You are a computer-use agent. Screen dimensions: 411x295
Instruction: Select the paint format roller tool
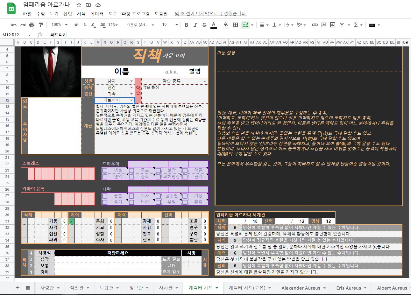pos(41,25)
